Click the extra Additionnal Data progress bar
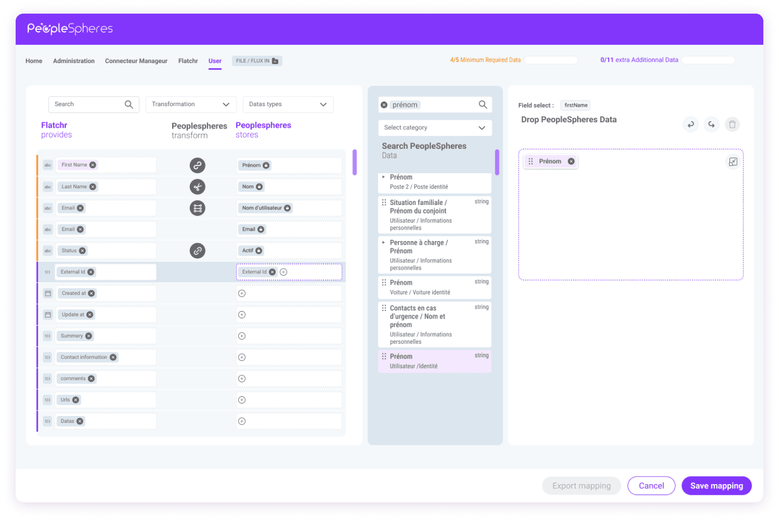The image size is (779, 520). (x=708, y=60)
